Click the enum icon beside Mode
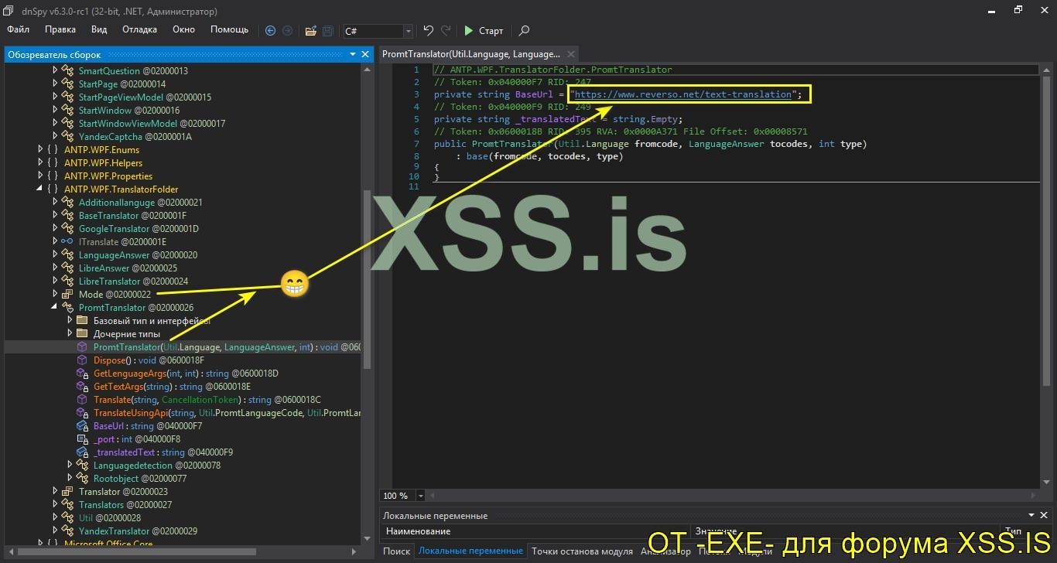The image size is (1057, 563). pos(67,295)
